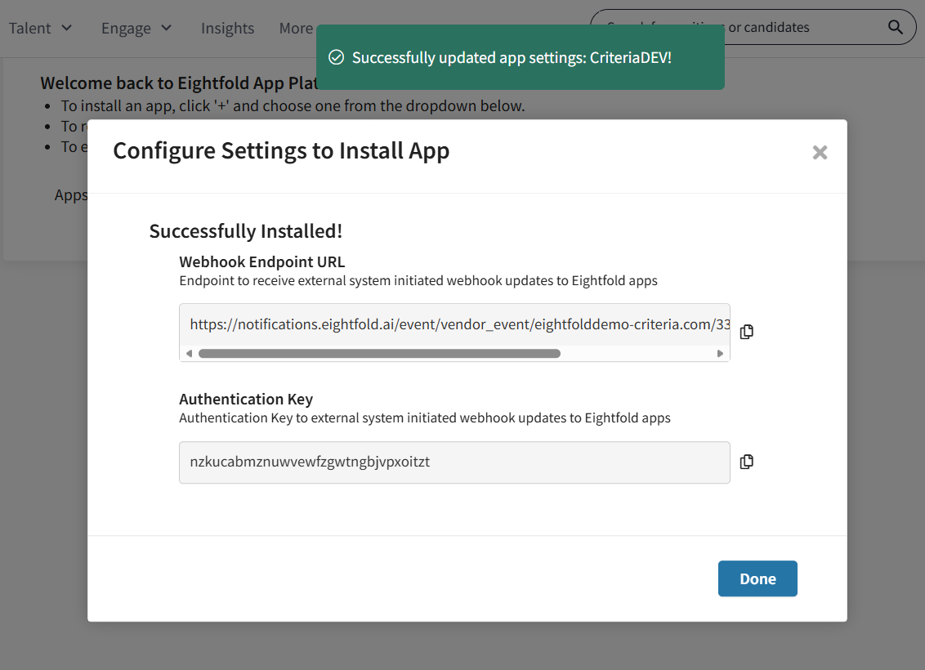Click the Talent menu label
Image resolution: width=925 pixels, height=670 pixels.
tap(30, 28)
